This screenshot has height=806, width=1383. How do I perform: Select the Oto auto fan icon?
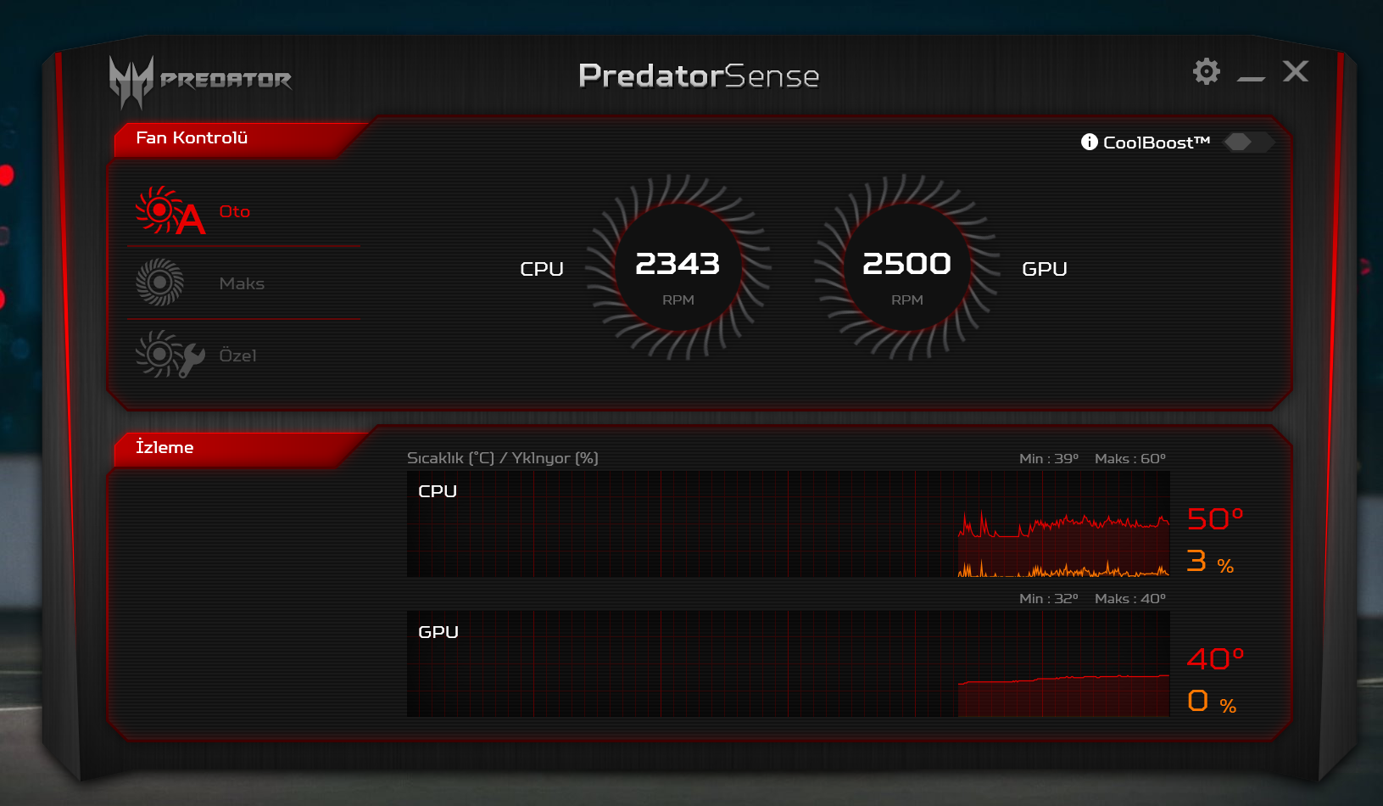[x=170, y=210]
